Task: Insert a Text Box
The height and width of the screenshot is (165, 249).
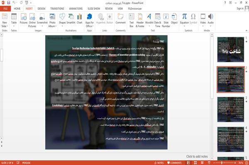Action: pyautogui.click(x=132, y=20)
